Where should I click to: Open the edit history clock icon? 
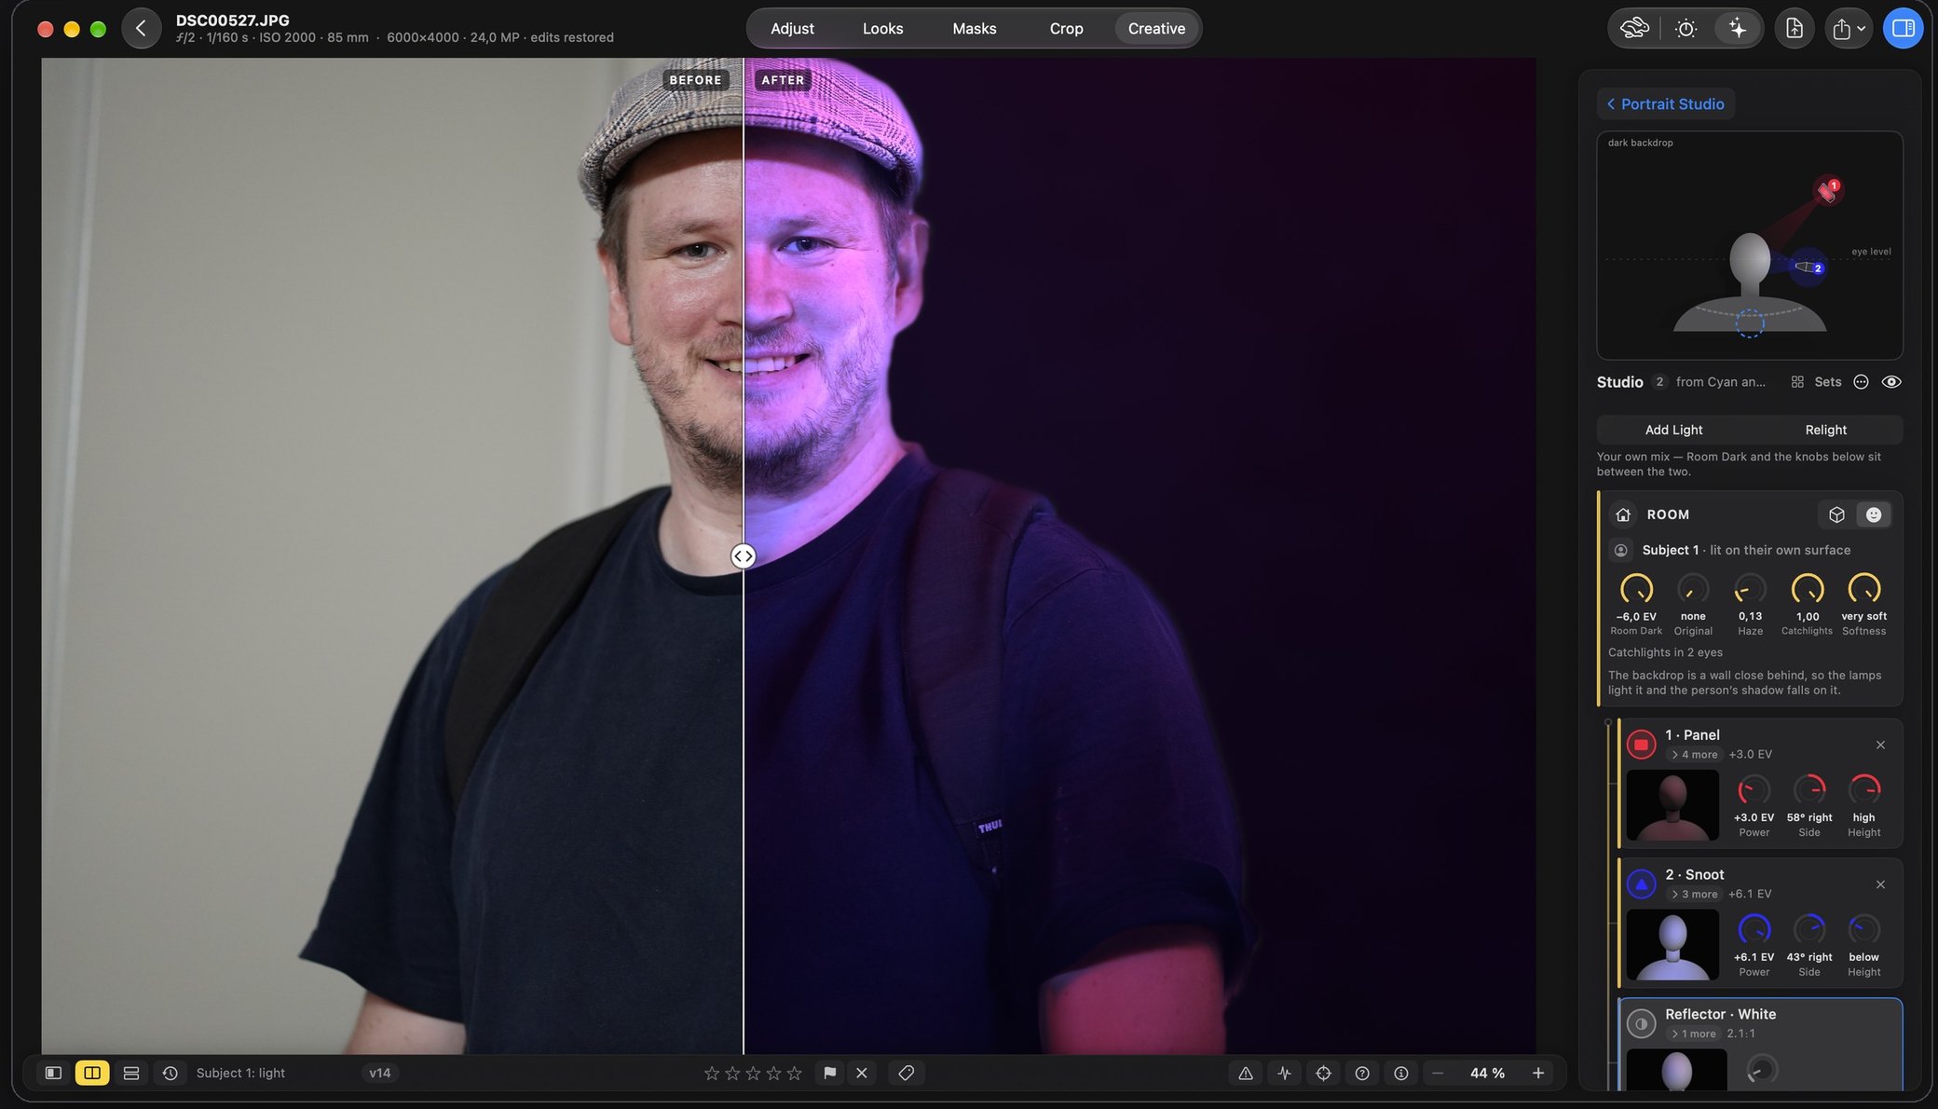[170, 1074]
